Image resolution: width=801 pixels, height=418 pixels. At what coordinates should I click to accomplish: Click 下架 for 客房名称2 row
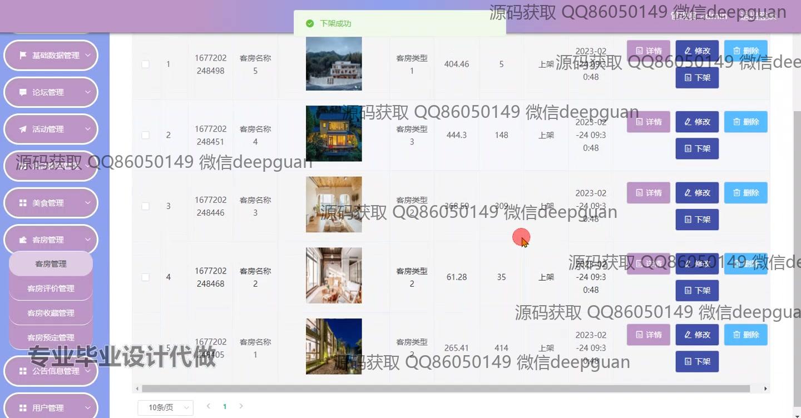pyautogui.click(x=697, y=290)
